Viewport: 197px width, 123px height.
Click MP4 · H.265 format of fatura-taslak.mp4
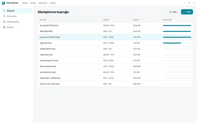pyautogui.click(x=109, y=66)
